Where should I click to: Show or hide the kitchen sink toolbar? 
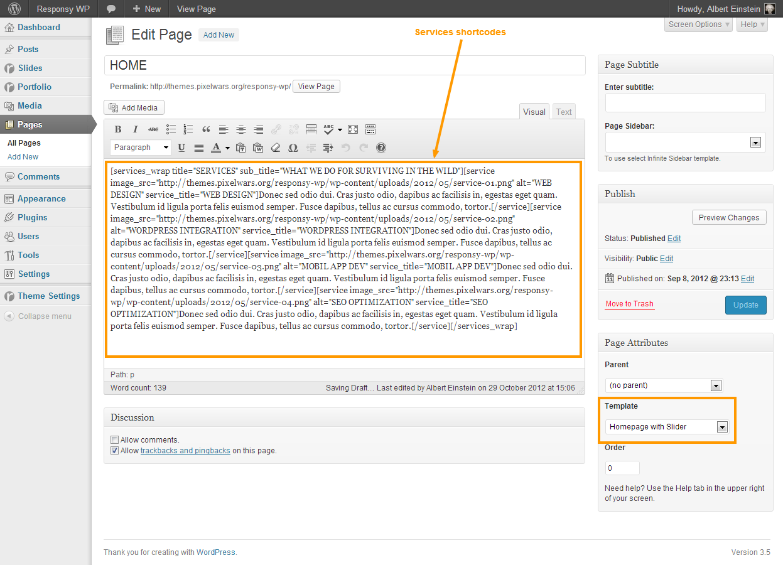370,129
